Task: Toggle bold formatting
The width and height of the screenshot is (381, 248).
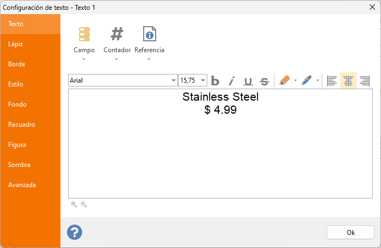Action: click(x=216, y=80)
